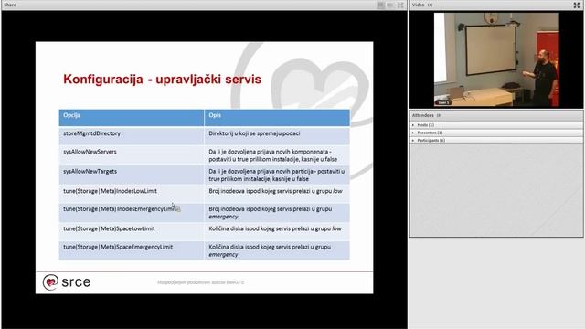Select the second layout view icon in Share pod
The height and width of the screenshot is (329, 585).
point(390,5)
